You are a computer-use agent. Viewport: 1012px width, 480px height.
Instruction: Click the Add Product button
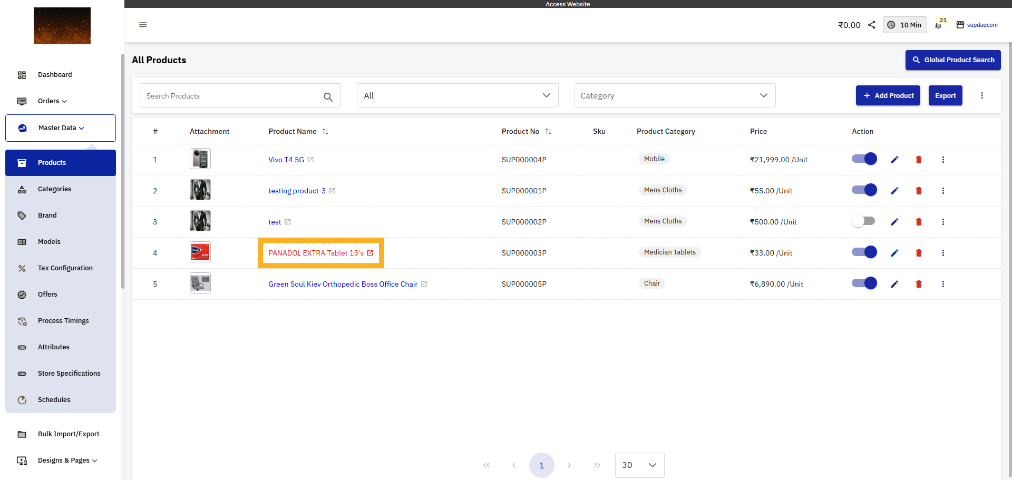[x=888, y=95]
